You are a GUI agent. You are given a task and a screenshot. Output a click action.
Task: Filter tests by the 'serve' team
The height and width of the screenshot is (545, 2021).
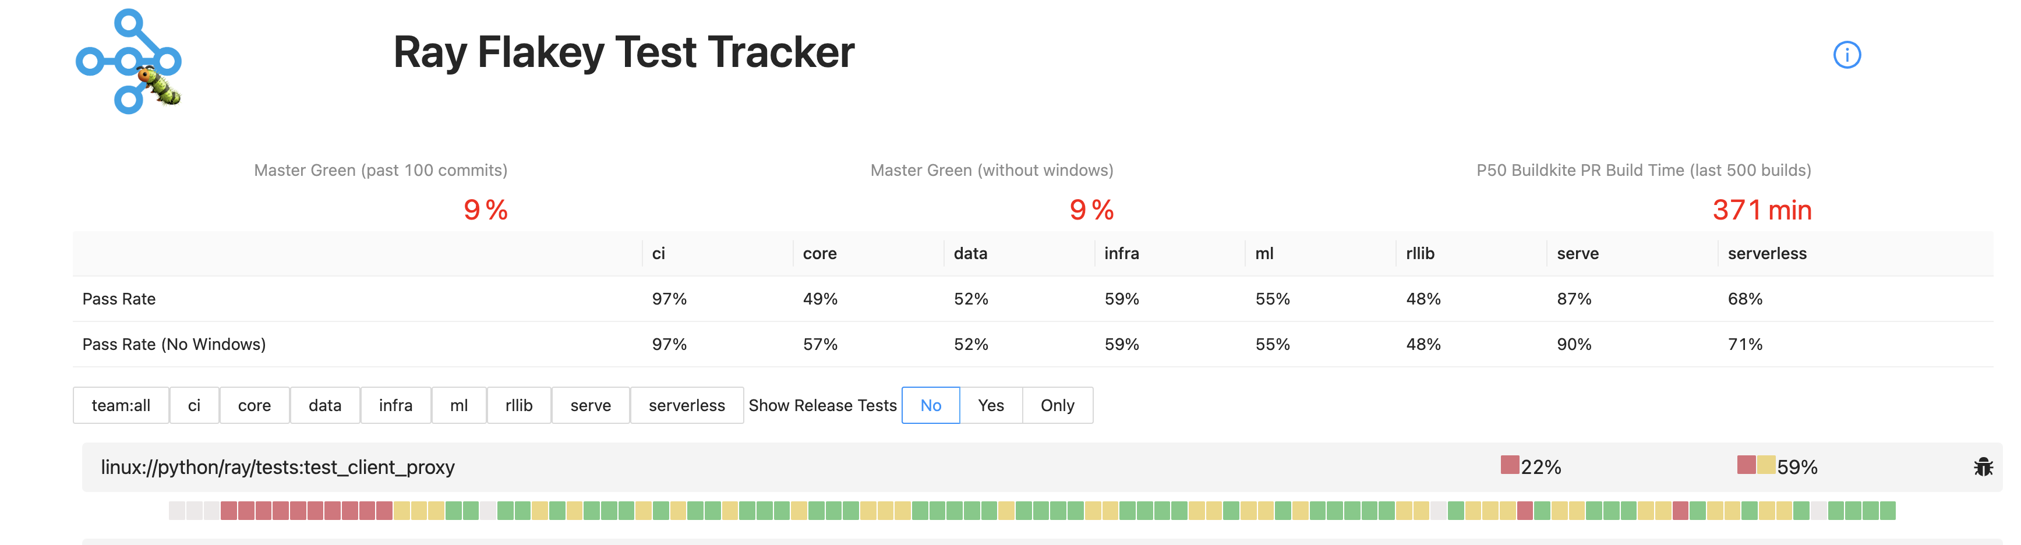click(590, 405)
